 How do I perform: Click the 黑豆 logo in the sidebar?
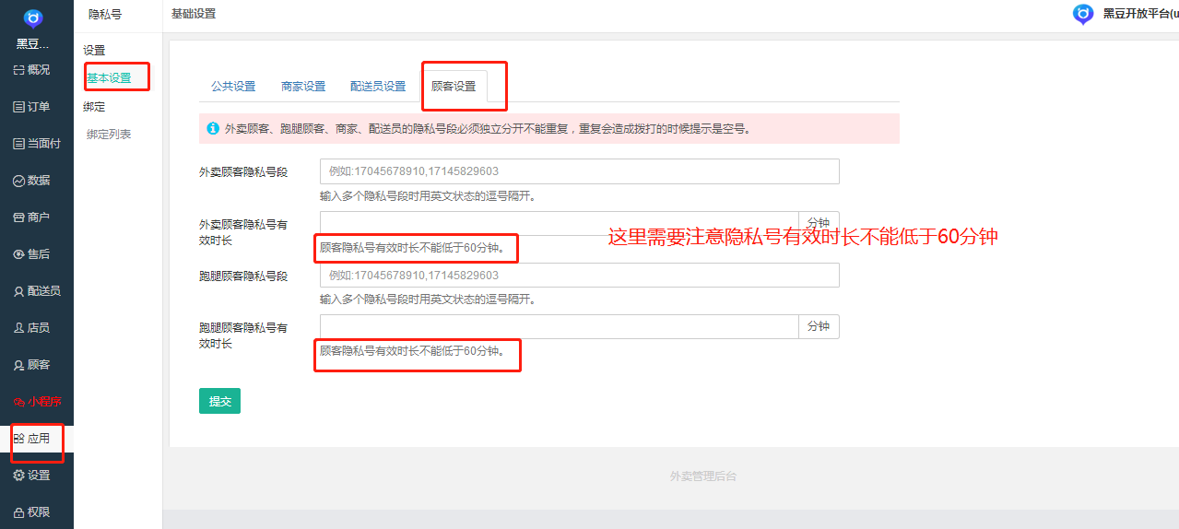(33, 18)
